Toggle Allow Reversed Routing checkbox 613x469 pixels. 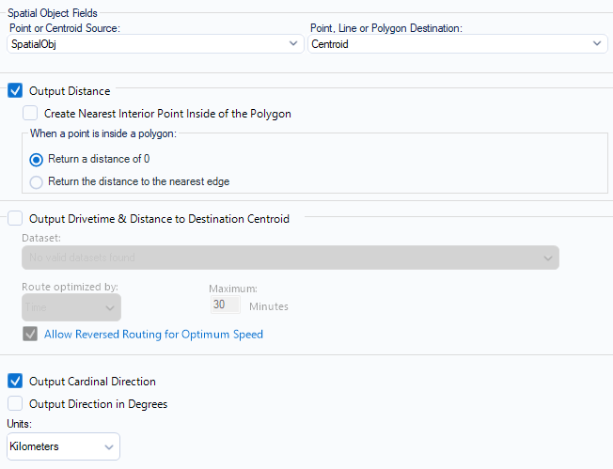(x=30, y=334)
